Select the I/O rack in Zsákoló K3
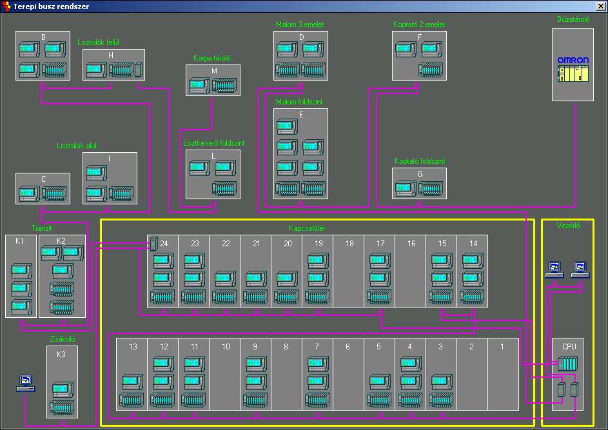The height and width of the screenshot is (430, 608). tap(63, 407)
